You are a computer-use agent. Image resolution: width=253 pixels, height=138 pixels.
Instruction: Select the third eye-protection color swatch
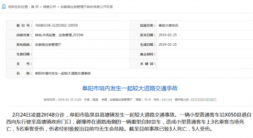tap(199, 100)
